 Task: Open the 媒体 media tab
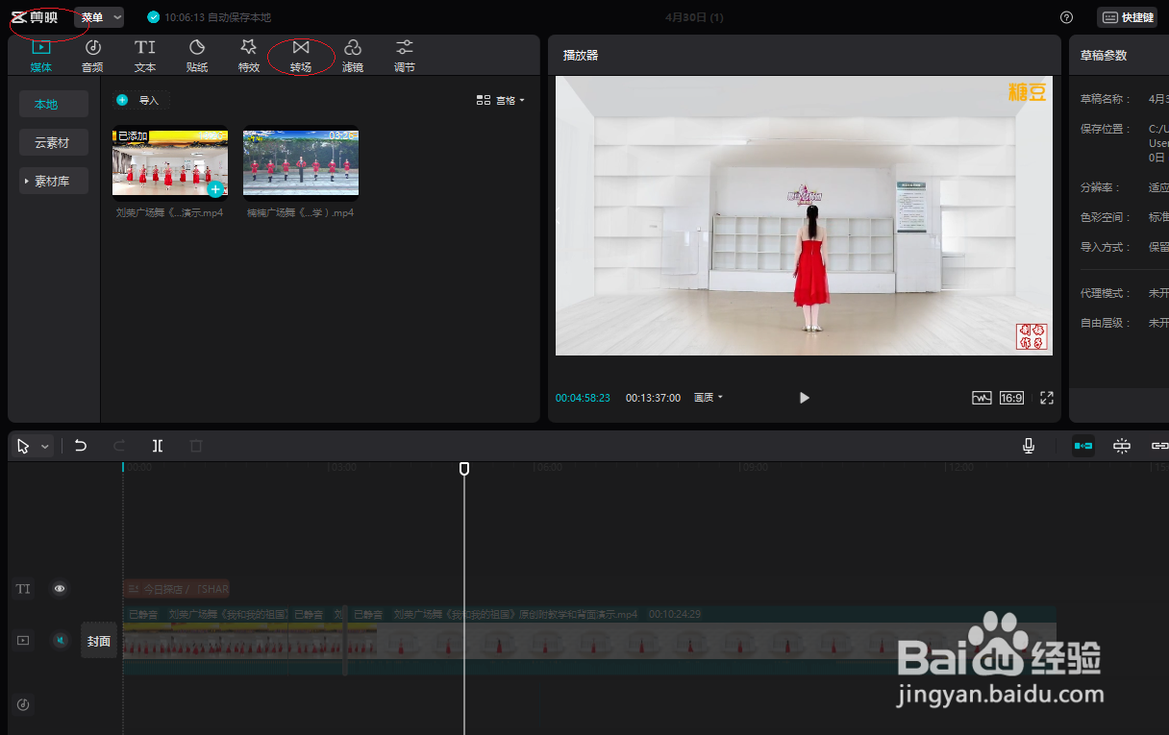(41, 56)
